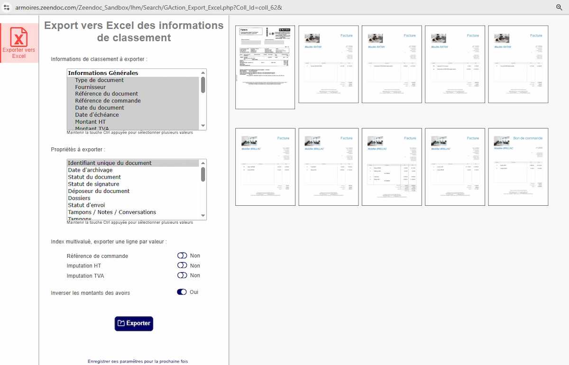Click up arrow of properties list scrollbar
Viewport: 569px width, 365px height.
[x=203, y=163]
